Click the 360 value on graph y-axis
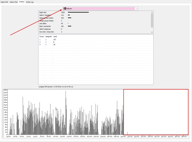This screenshot has height=142, width=192. [x=6, y=90]
